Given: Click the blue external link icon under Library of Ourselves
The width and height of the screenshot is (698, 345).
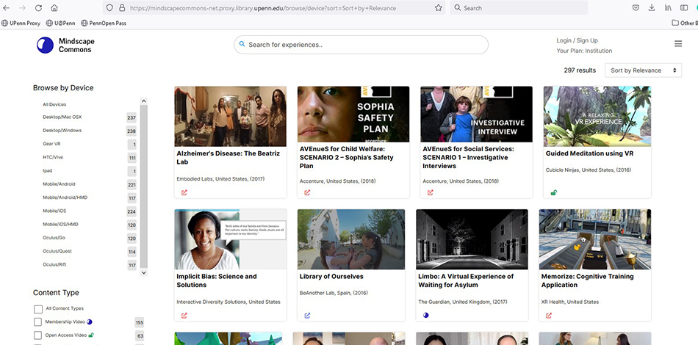Looking at the screenshot, I should pos(307,316).
